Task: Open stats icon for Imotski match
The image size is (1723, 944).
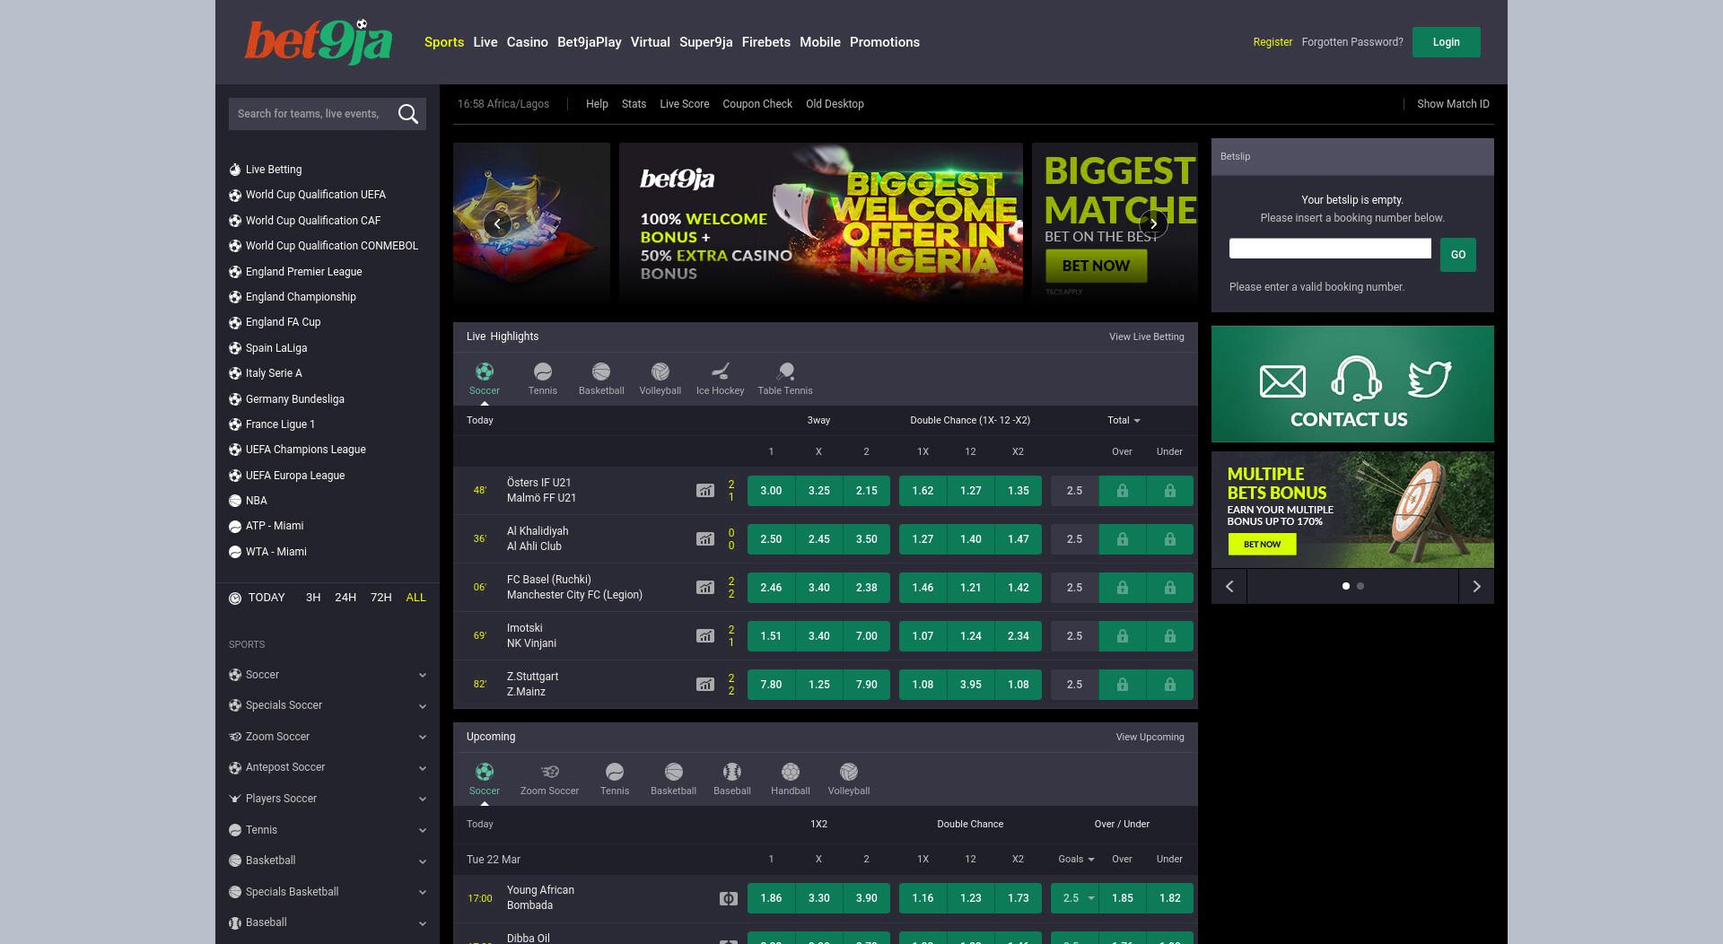Action: click(705, 636)
